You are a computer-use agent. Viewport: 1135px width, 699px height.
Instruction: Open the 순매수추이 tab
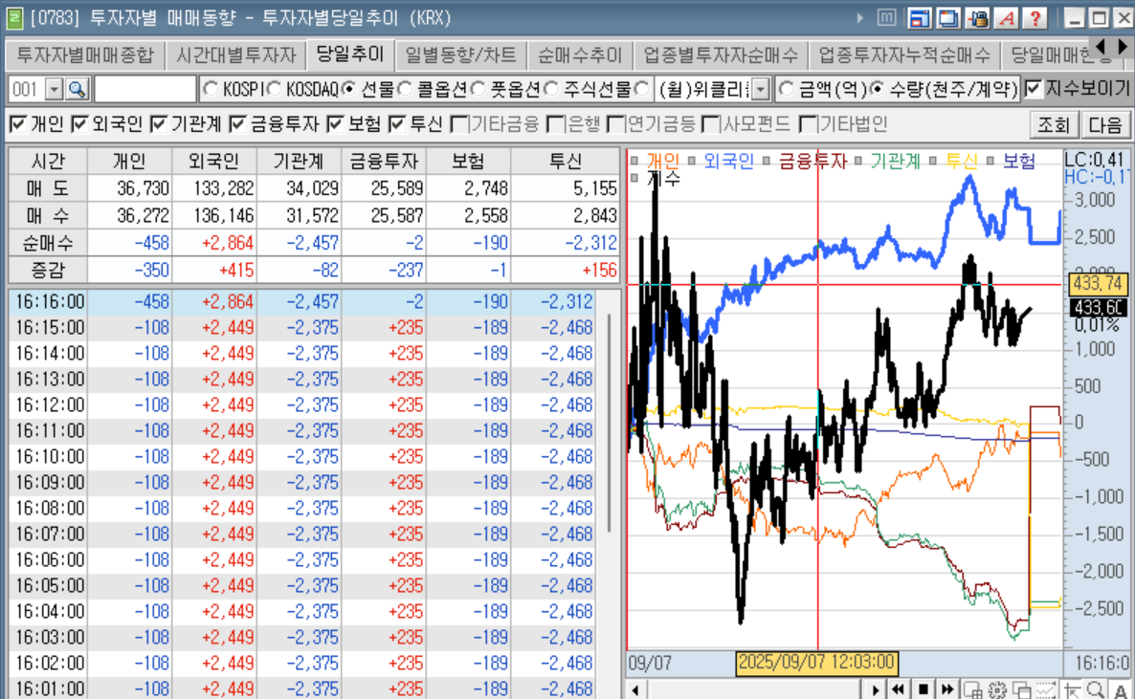[x=580, y=55]
